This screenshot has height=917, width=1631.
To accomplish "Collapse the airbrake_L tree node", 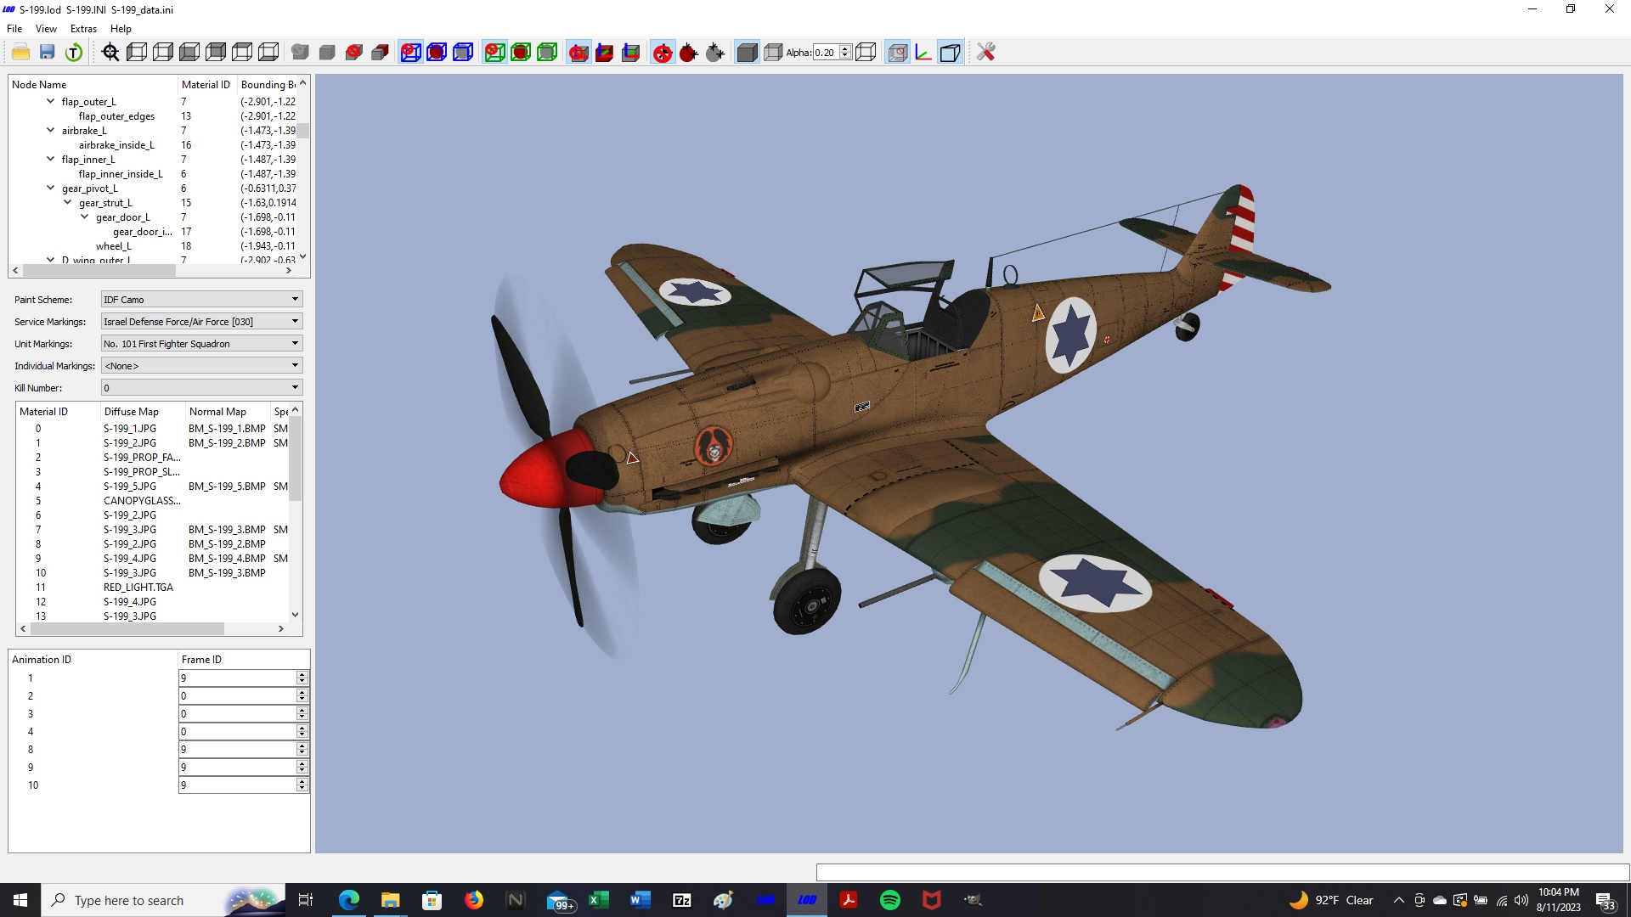I will pos(51,130).
